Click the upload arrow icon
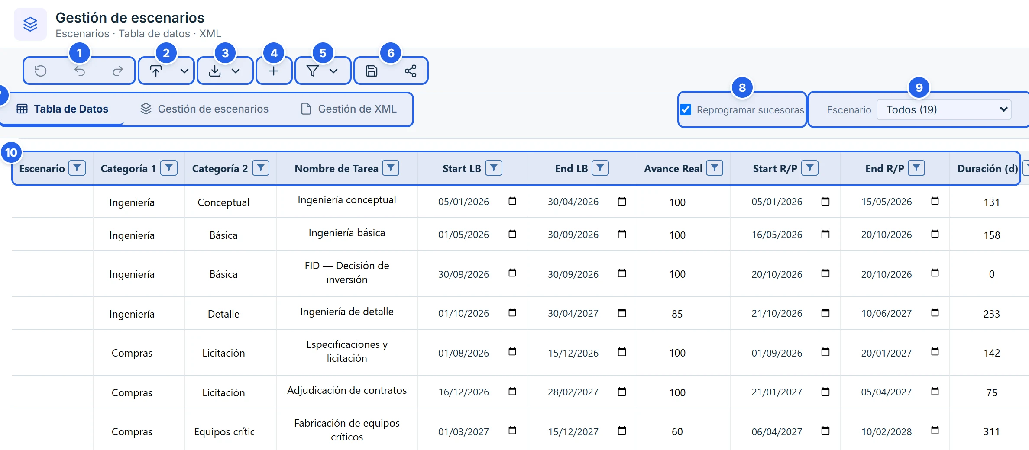The height and width of the screenshot is (450, 1029). [156, 71]
